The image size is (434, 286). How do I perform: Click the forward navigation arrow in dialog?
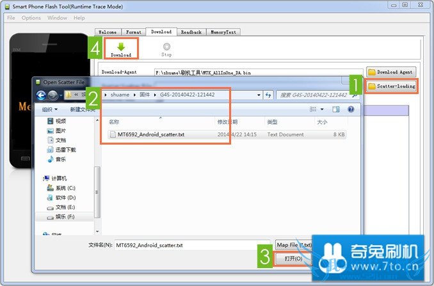52,95
